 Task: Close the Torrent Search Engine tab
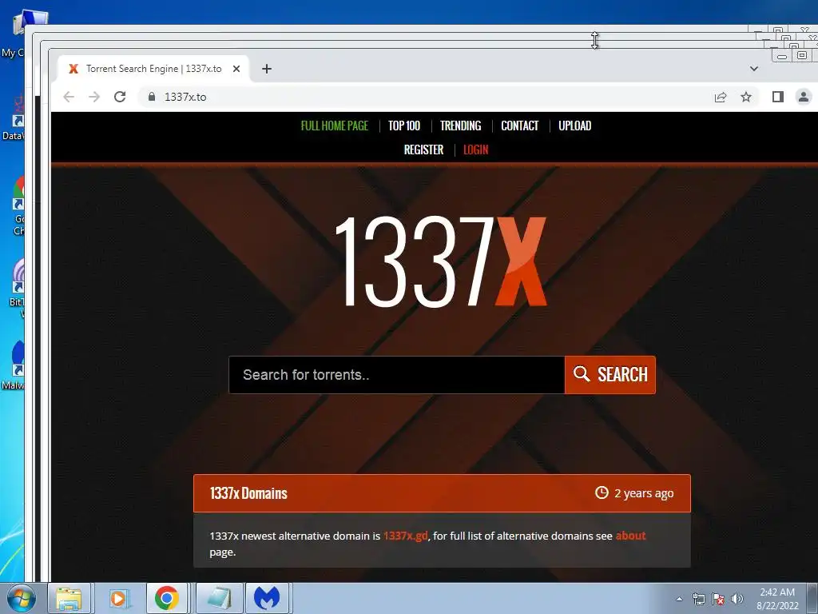[x=236, y=69]
